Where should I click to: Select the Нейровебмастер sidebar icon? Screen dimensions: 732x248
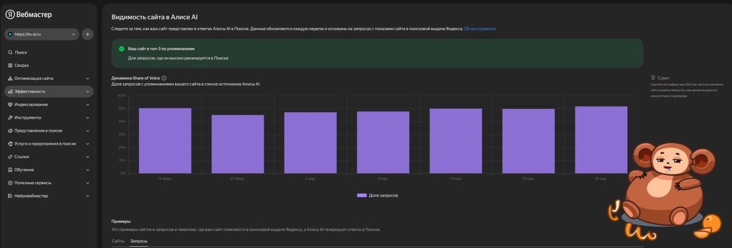click(x=10, y=196)
